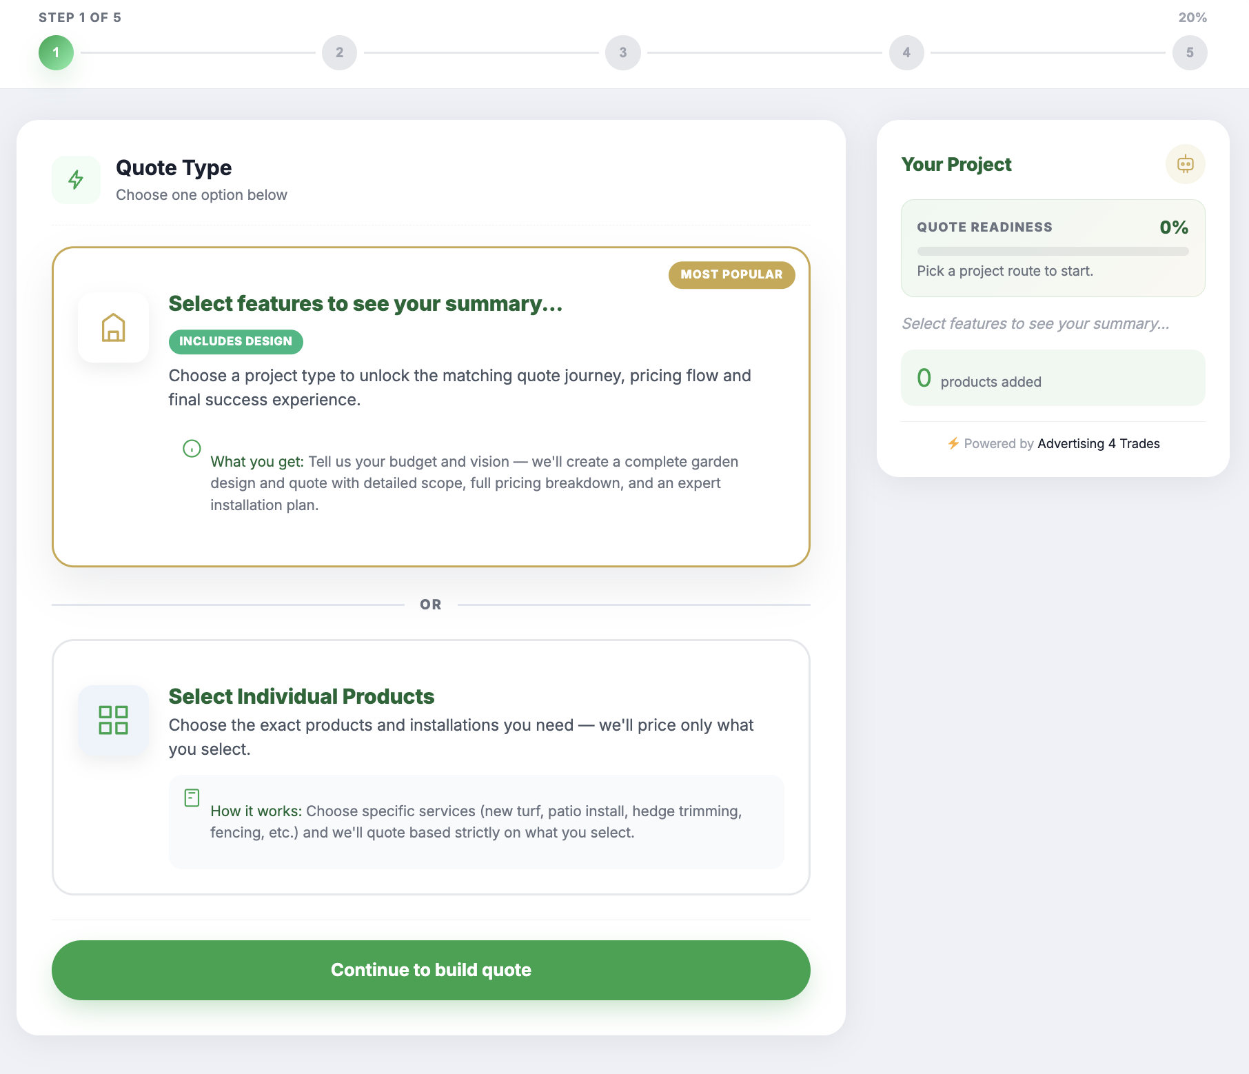Go to step 1 in the progress bar
The image size is (1249, 1074).
tap(56, 52)
